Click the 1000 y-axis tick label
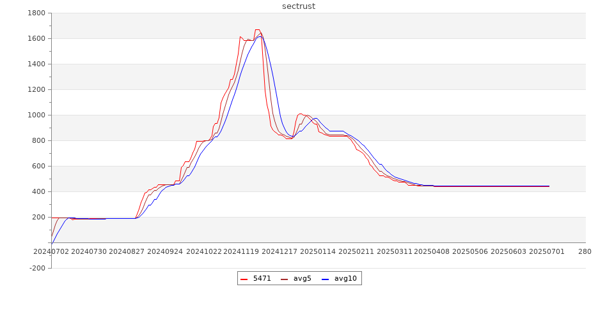 (36, 115)
